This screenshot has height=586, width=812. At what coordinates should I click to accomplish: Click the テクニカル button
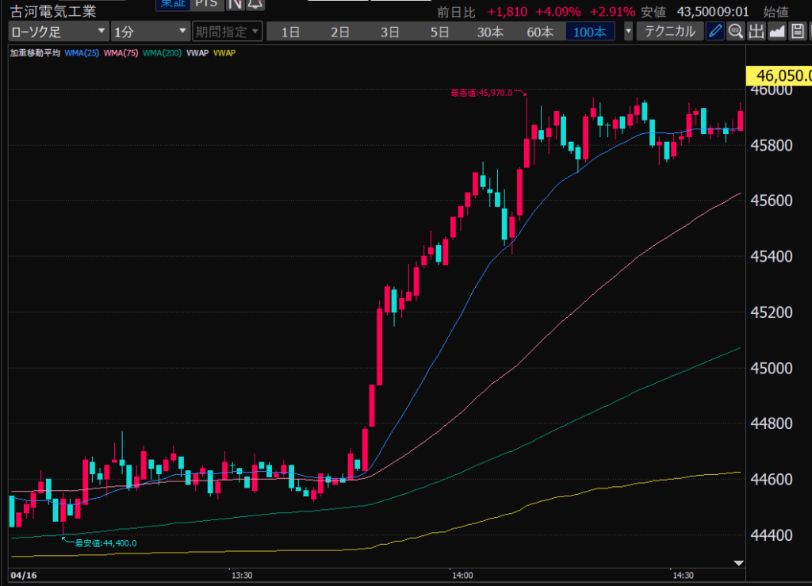670,32
